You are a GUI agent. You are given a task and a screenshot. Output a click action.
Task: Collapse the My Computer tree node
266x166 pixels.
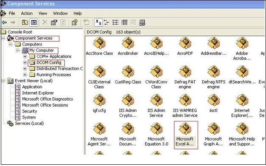click(x=18, y=51)
